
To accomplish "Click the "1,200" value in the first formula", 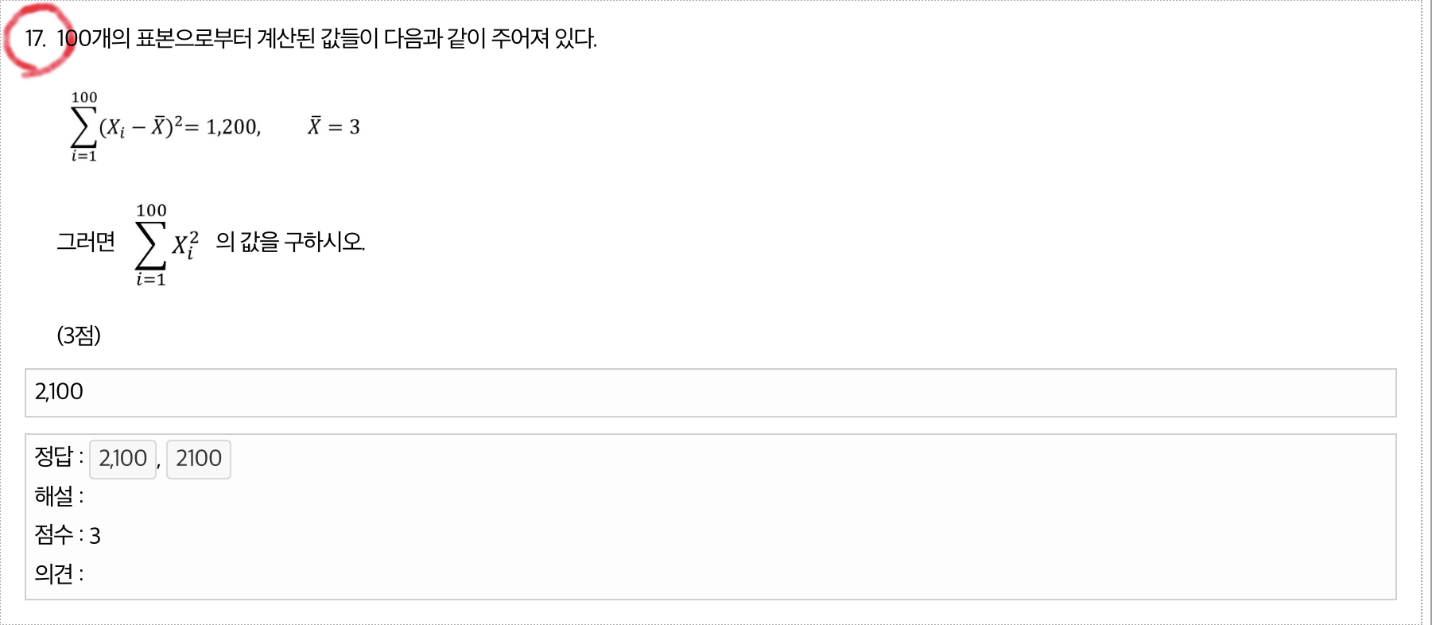I will coord(232,127).
